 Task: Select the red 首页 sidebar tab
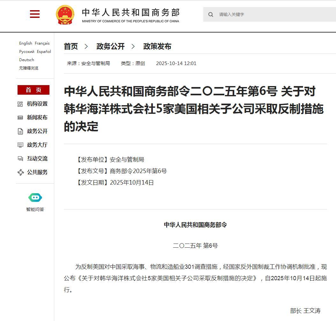(x=34, y=90)
